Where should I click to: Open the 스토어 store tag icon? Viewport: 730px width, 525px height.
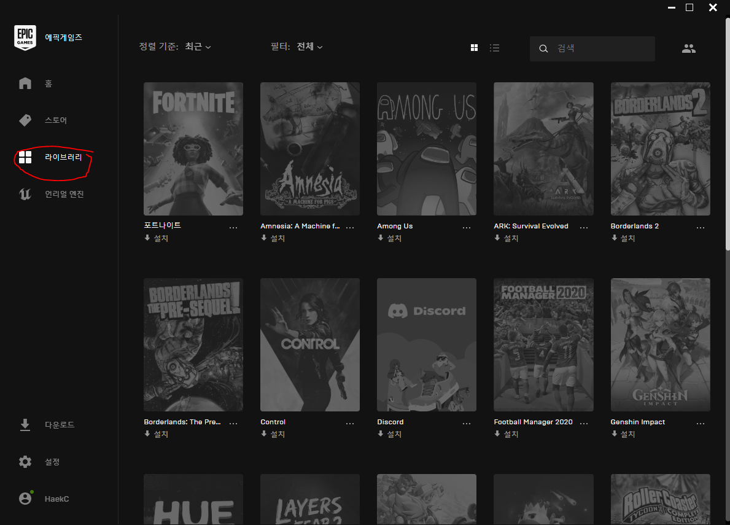pyautogui.click(x=25, y=120)
